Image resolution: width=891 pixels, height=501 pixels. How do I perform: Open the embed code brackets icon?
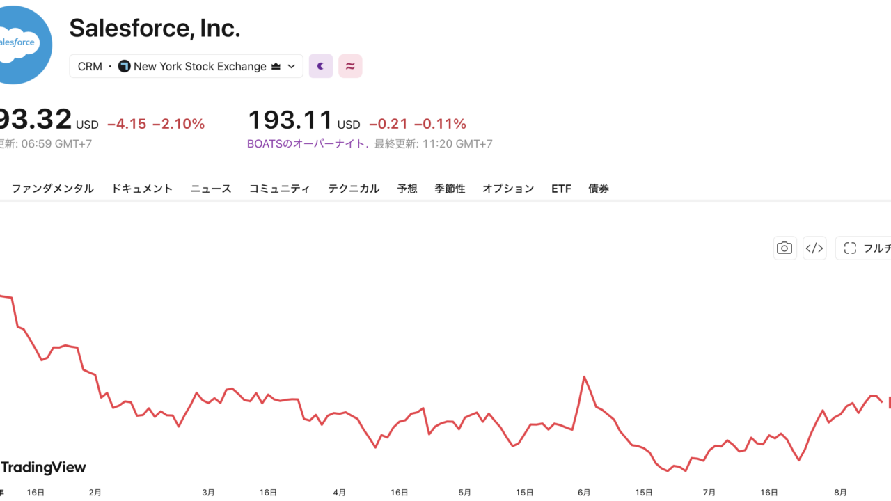point(814,248)
